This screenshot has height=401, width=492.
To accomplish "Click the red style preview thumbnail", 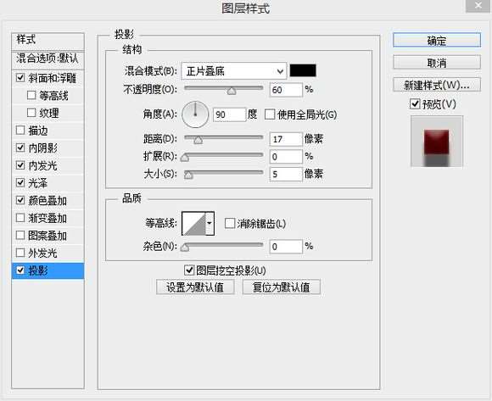I will 437,142.
